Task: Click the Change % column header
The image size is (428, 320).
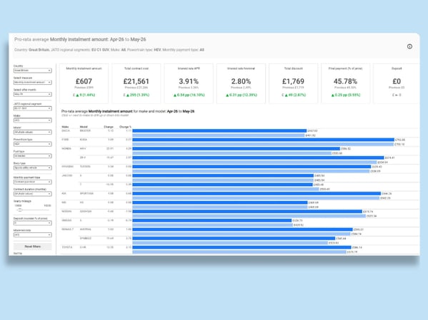Action: (x=125, y=127)
